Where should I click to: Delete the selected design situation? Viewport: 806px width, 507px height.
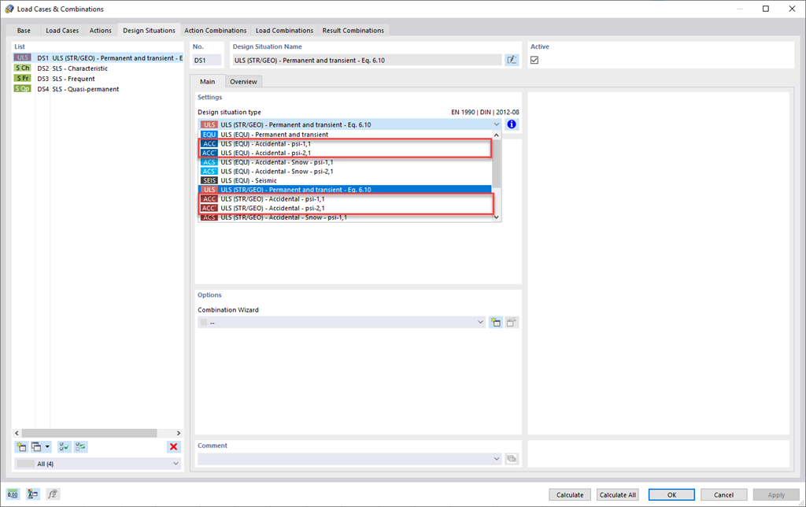(172, 446)
